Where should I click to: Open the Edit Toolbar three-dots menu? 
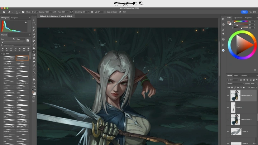pyautogui.click(x=34, y=86)
